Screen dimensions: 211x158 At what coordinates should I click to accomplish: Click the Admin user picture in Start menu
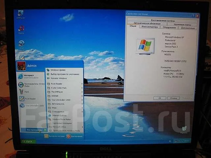pos(21,66)
